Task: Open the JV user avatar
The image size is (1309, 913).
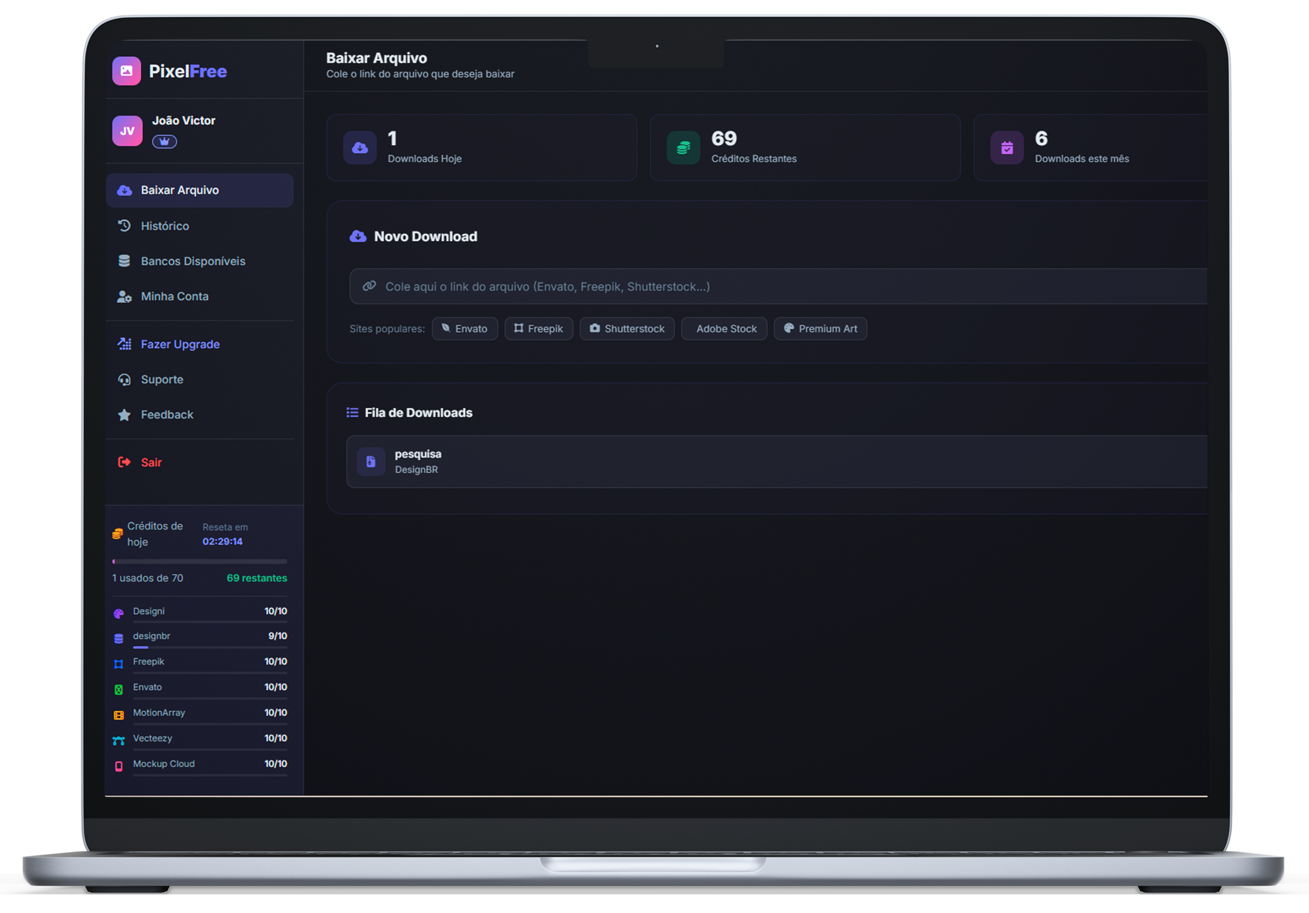Action: pos(127,131)
